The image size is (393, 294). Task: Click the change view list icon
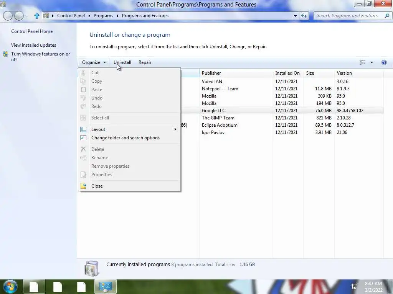(x=362, y=62)
